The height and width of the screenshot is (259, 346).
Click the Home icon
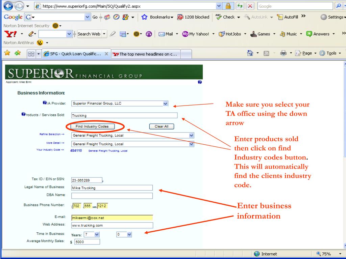250,53
